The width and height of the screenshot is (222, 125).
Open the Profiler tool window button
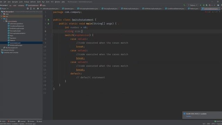[x=31, y=122]
